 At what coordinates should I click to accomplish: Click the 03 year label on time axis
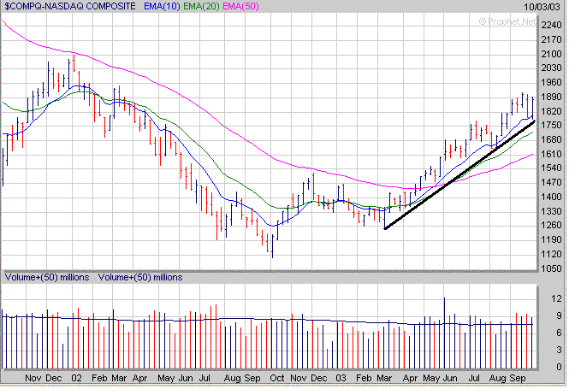(341, 378)
